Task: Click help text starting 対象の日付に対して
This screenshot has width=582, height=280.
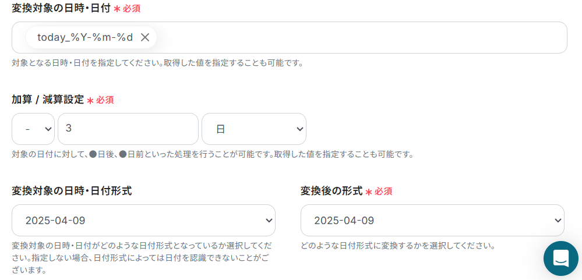Action: click(213, 154)
